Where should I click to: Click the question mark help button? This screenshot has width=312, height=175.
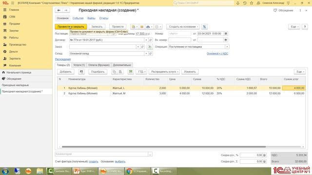coord(305,27)
